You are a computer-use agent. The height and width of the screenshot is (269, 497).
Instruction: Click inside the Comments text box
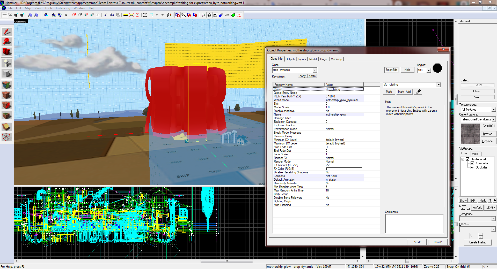pos(414,224)
